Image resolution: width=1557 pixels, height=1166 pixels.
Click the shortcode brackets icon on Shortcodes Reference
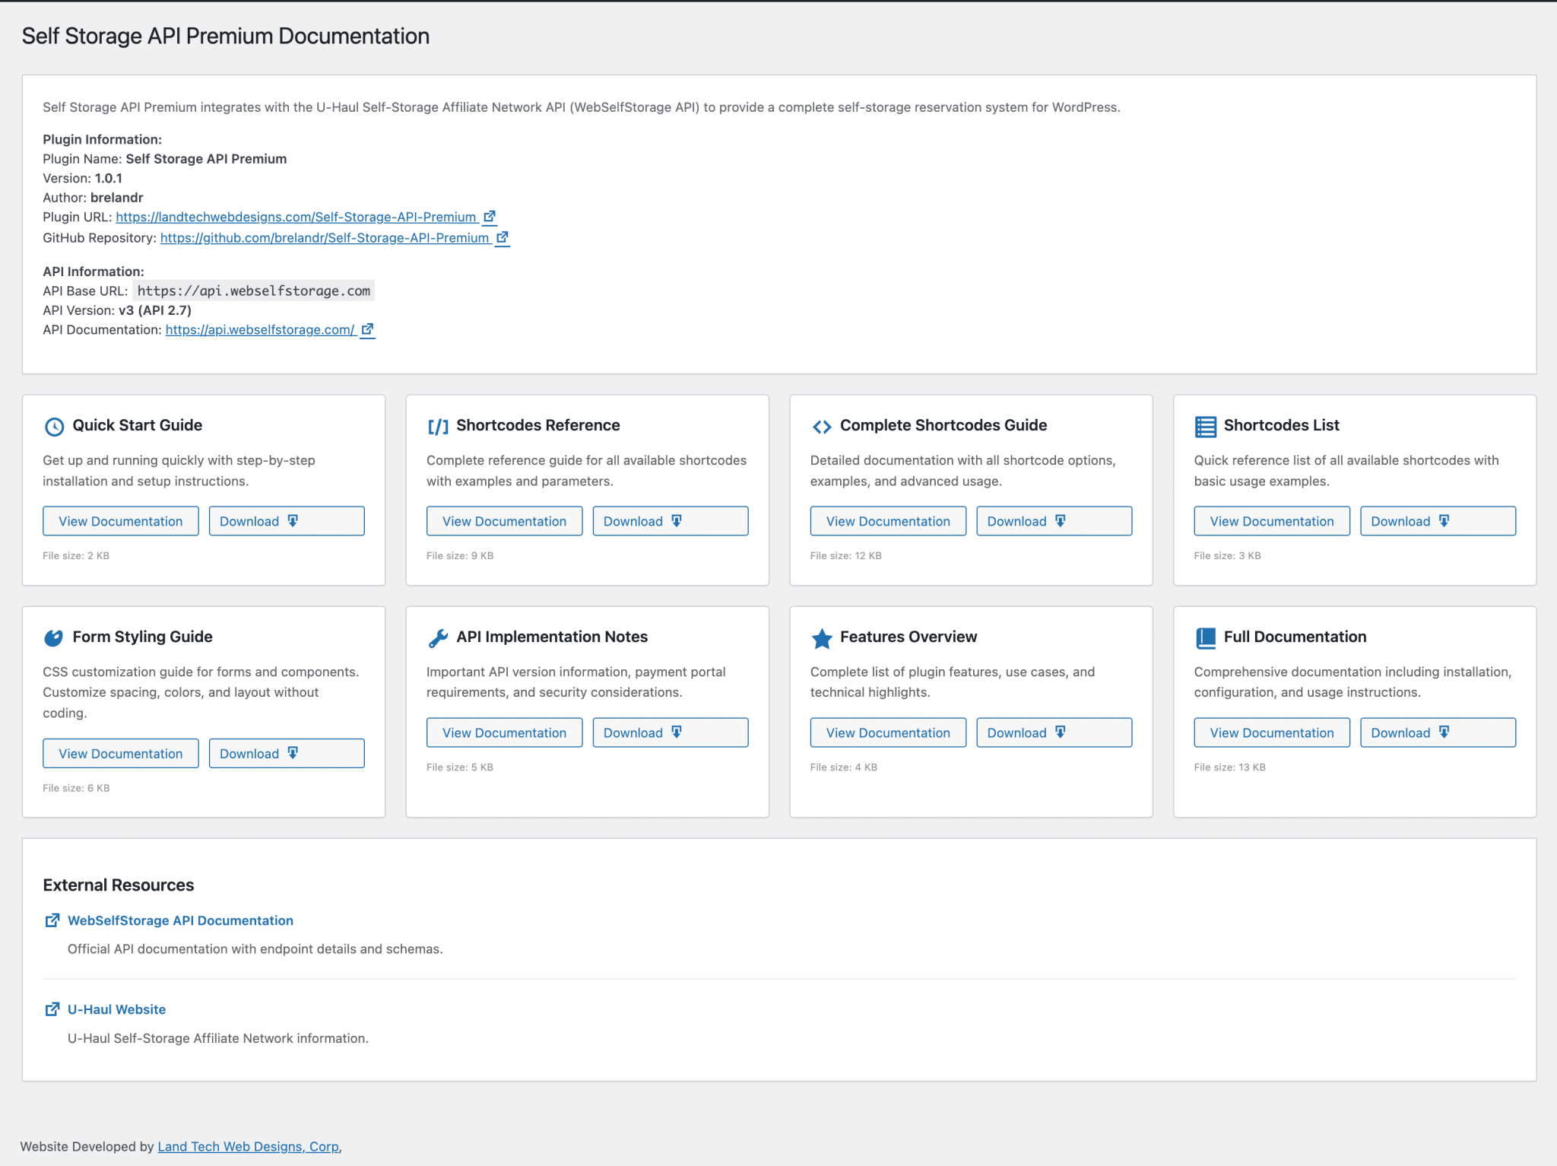(x=437, y=427)
